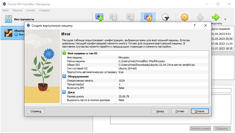Screen dimensions: 235x133
Task: Open the Снимок menu
Action: (31, 10)
